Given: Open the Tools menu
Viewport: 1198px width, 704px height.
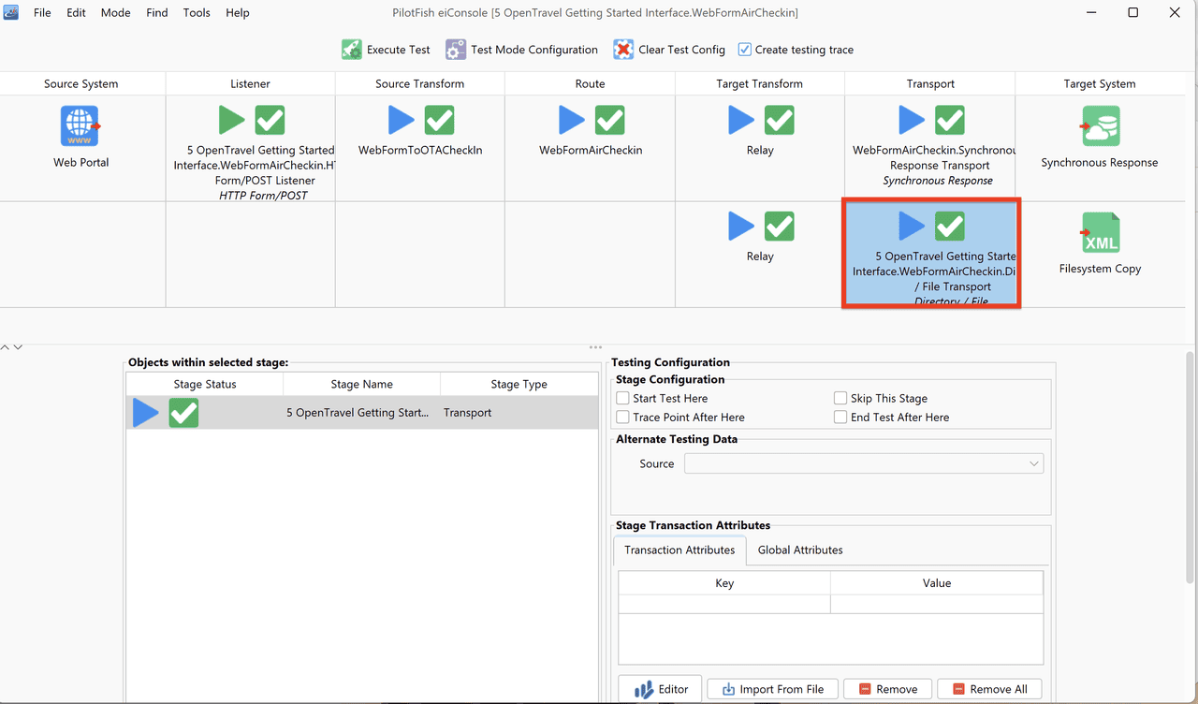Looking at the screenshot, I should [197, 13].
